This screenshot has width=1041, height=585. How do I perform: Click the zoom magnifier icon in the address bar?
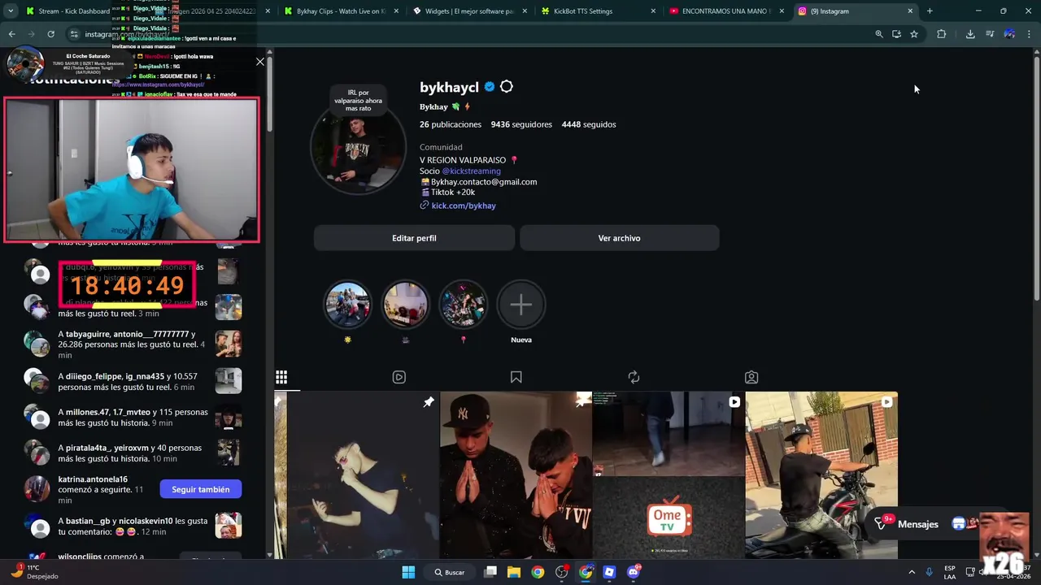[x=878, y=34]
